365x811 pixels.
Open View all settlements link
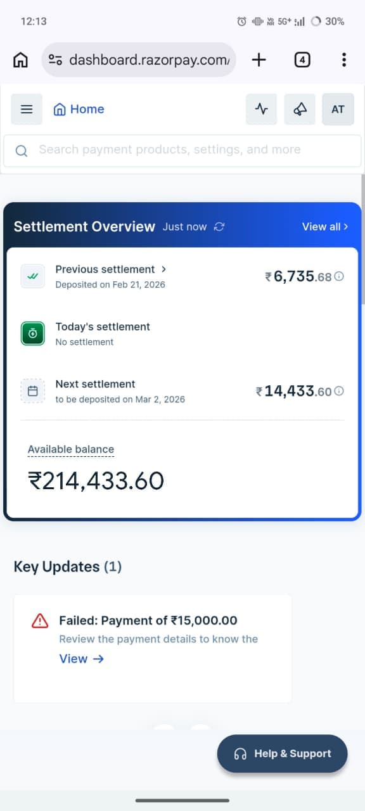(x=324, y=226)
